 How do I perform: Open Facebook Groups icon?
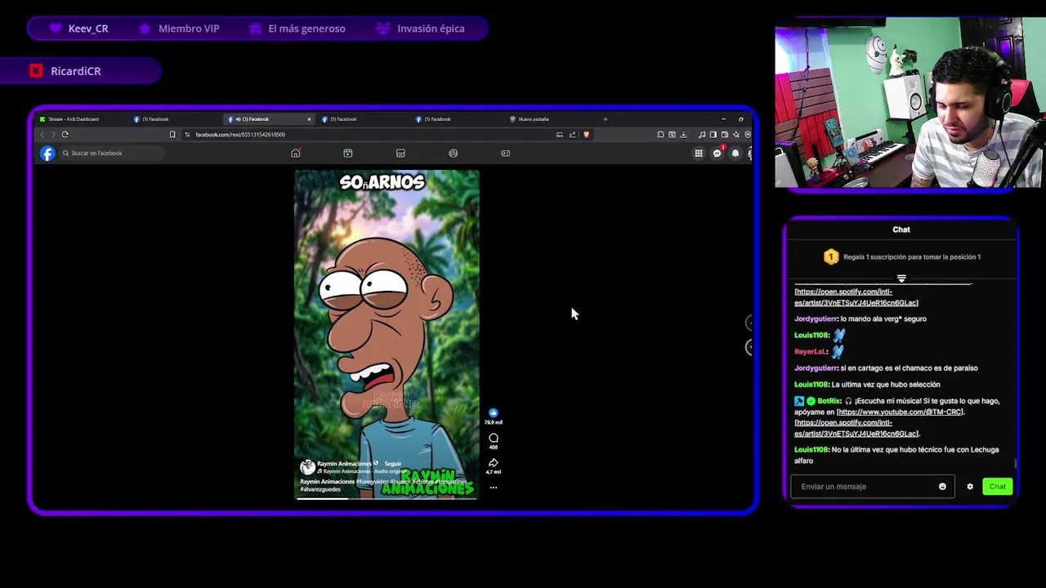tap(454, 153)
